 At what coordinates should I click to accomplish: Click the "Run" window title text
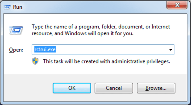18,7
